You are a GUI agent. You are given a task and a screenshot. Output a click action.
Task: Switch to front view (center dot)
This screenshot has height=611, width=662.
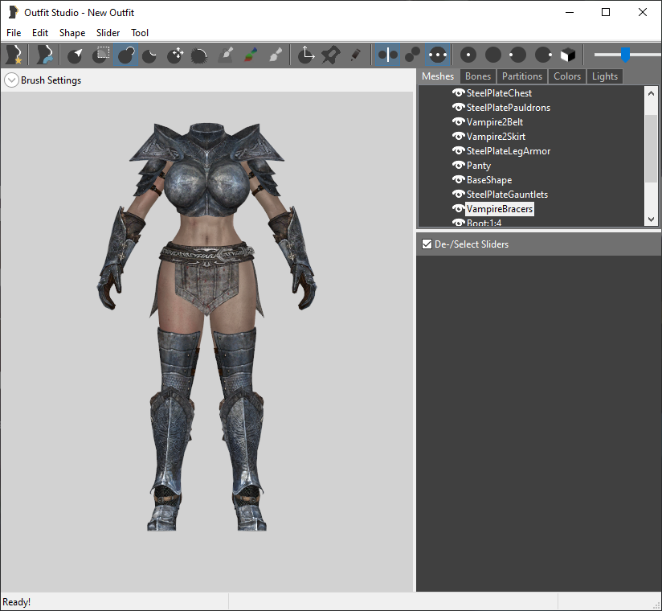(x=468, y=55)
